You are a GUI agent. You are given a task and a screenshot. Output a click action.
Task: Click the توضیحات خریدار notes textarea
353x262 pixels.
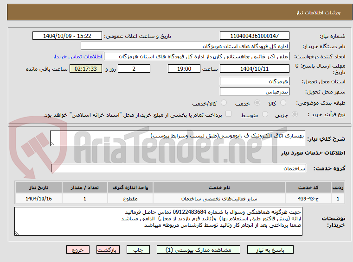pyautogui.click(x=158, y=221)
